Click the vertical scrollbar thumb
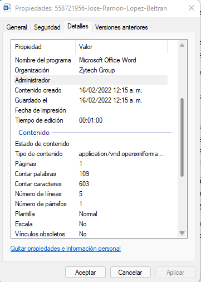 coord(182,137)
